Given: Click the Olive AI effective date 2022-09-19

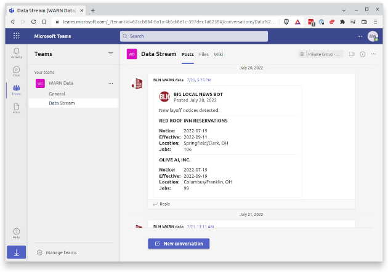Looking at the screenshot, I should tap(195, 176).
